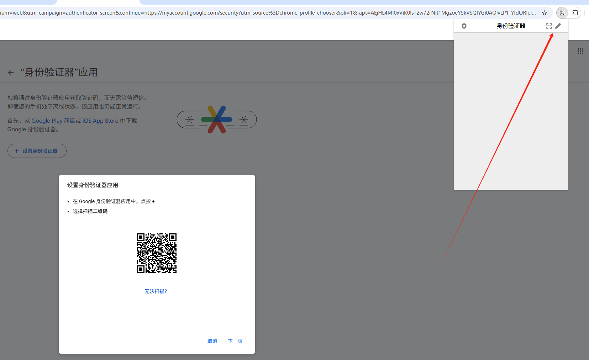This screenshot has height=360, width=589.
Task: Click the authenticator logo illustration
Action: 217,120
